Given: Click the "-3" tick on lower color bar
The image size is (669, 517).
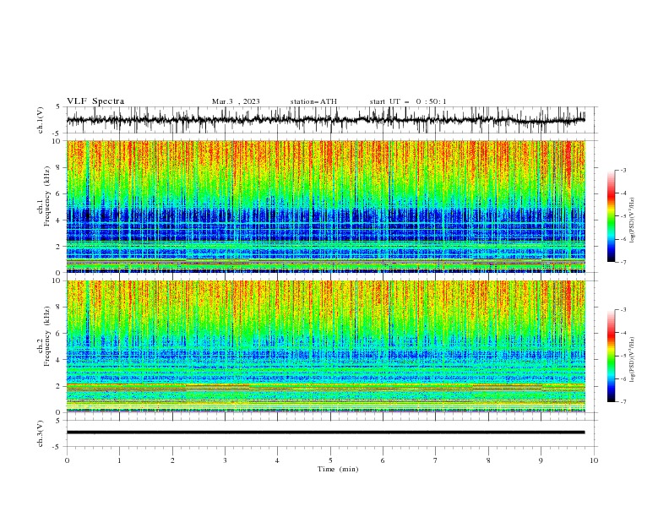Looking at the screenshot, I should pos(623,310).
